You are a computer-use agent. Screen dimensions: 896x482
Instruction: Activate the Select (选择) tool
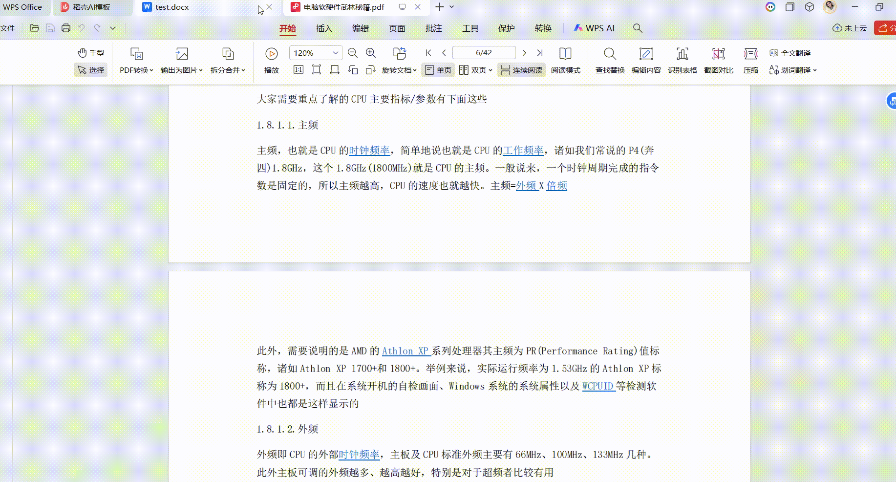[91, 70]
